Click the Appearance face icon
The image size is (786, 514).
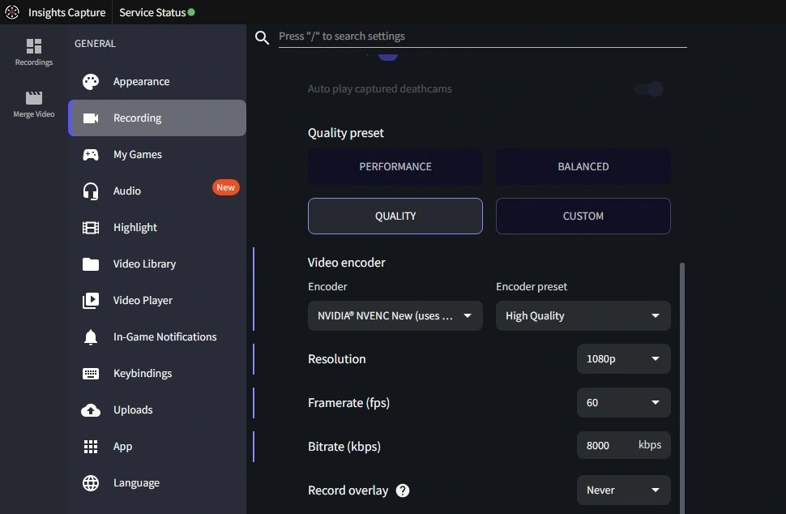pyautogui.click(x=91, y=81)
